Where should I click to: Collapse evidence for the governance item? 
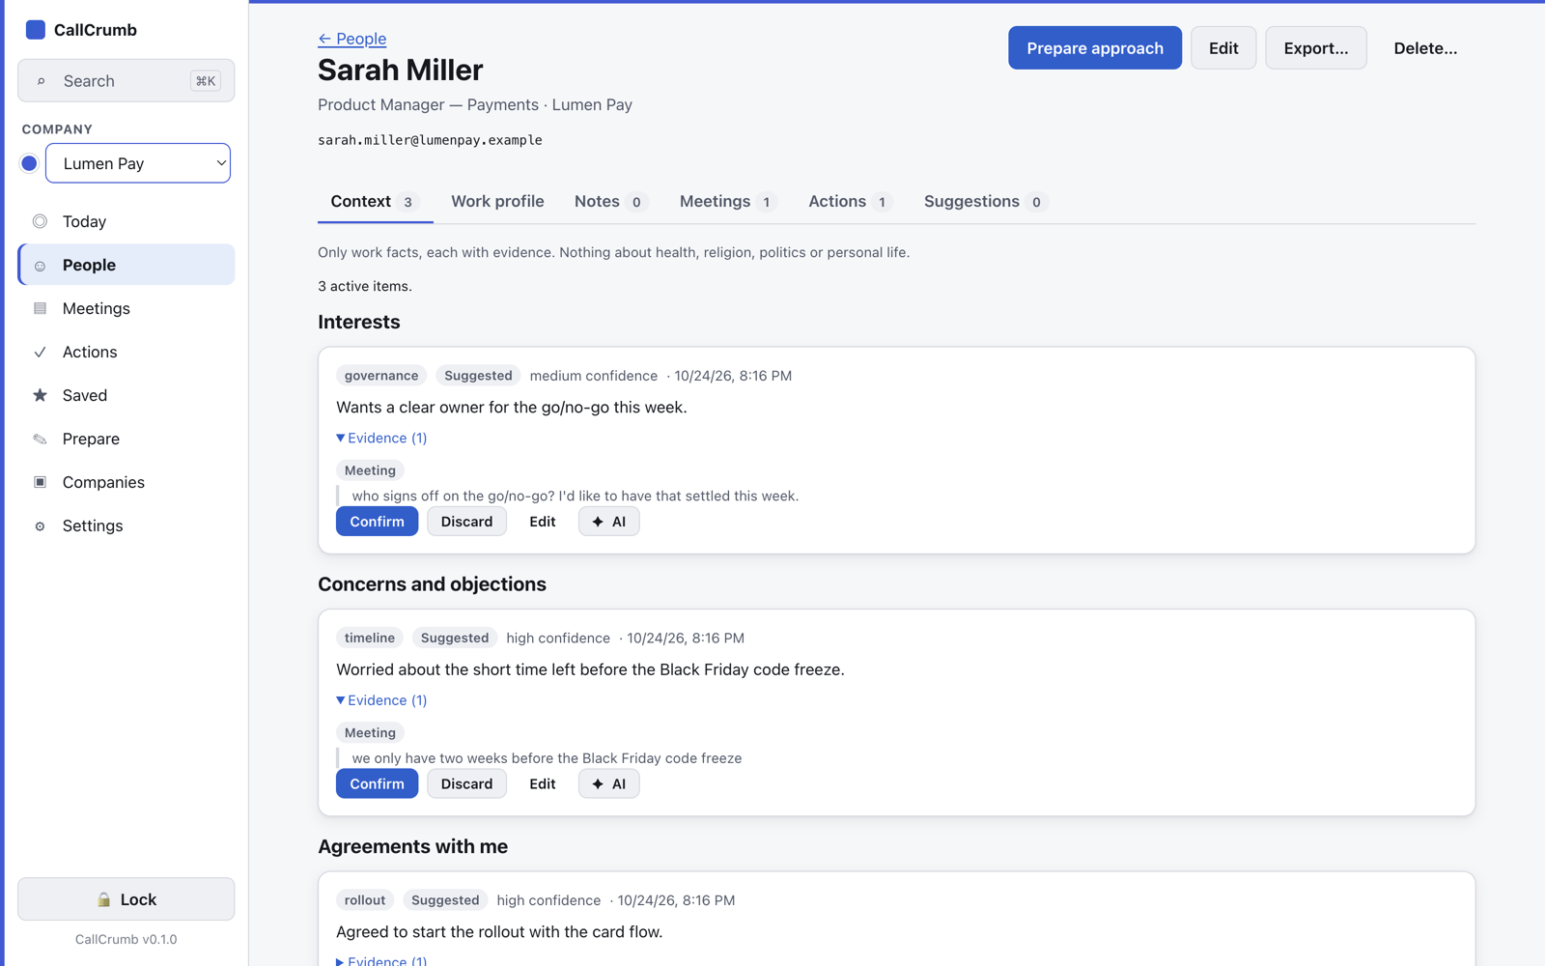pyautogui.click(x=381, y=438)
